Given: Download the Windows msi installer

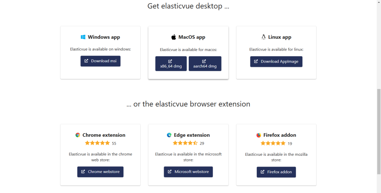Looking at the screenshot, I should [101, 61].
